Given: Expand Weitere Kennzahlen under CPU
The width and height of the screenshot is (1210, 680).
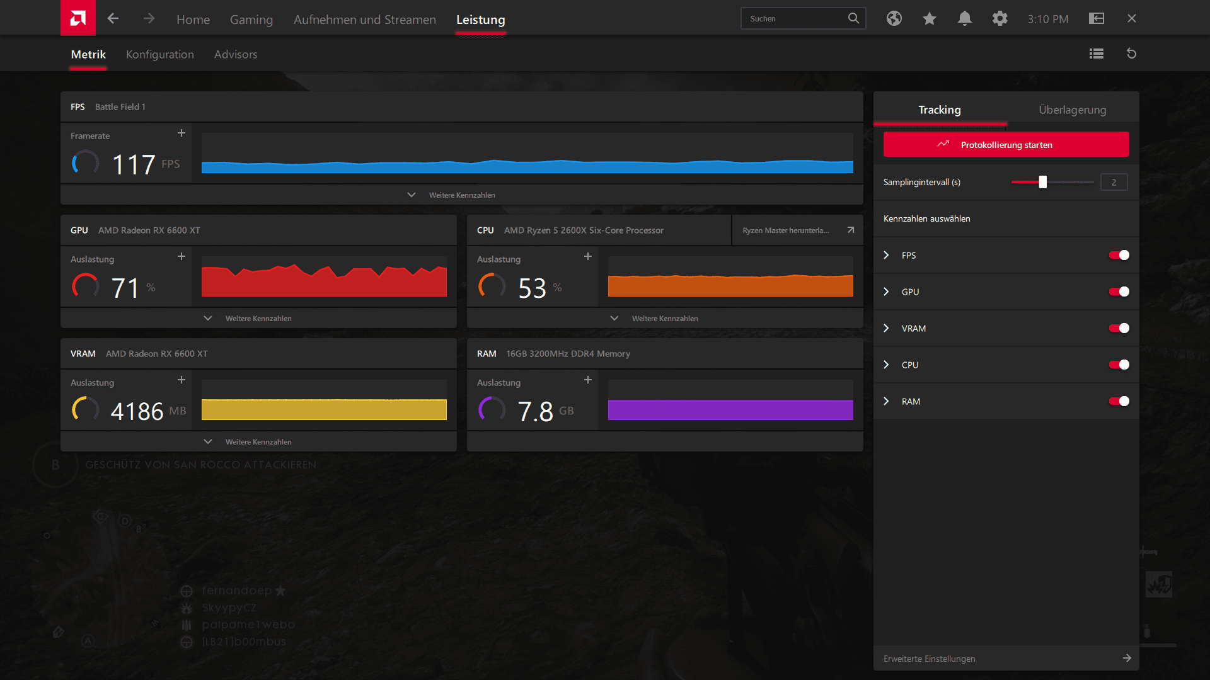Looking at the screenshot, I should [665, 318].
